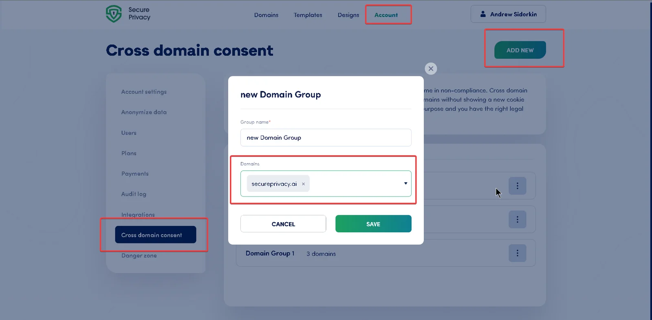This screenshot has height=320, width=652.
Task: Remove the secureprivacy.ai domain chip
Action: click(303, 184)
